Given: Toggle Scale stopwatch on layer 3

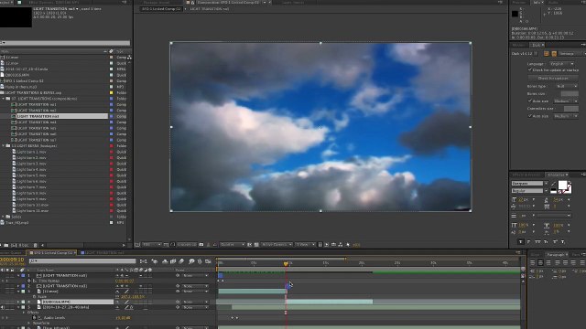Looking at the screenshot, I should pos(35,296).
